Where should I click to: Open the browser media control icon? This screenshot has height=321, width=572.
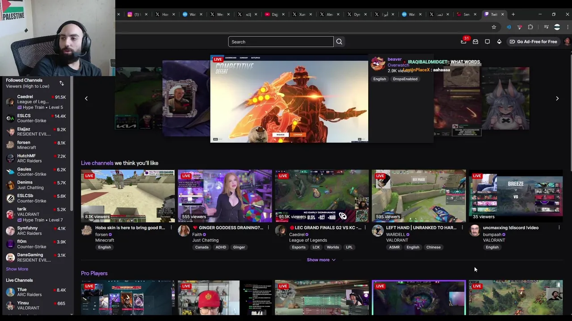546,27
